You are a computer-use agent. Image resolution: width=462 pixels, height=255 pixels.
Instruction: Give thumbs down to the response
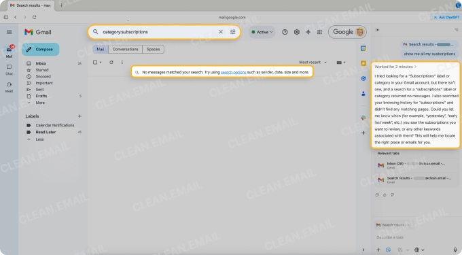[392, 195]
